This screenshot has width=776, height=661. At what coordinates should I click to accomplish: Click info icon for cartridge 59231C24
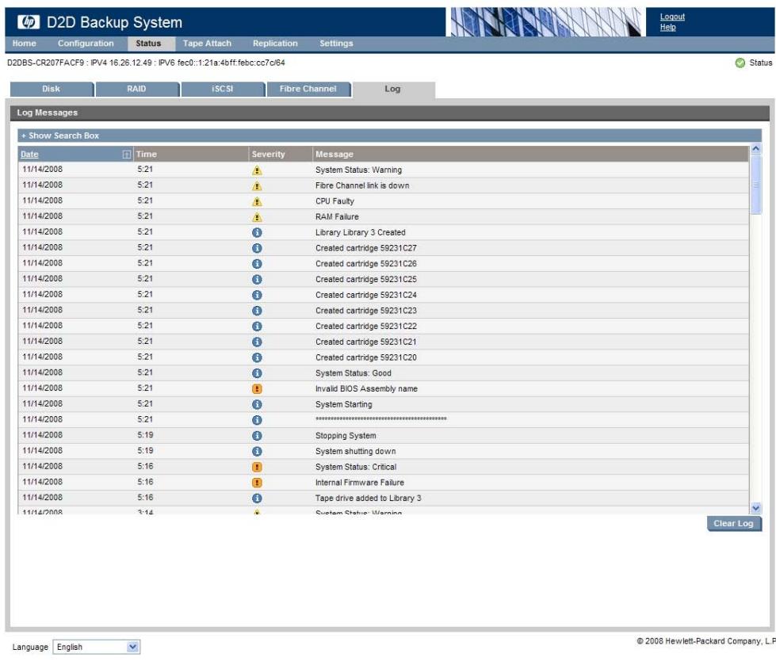(x=257, y=296)
